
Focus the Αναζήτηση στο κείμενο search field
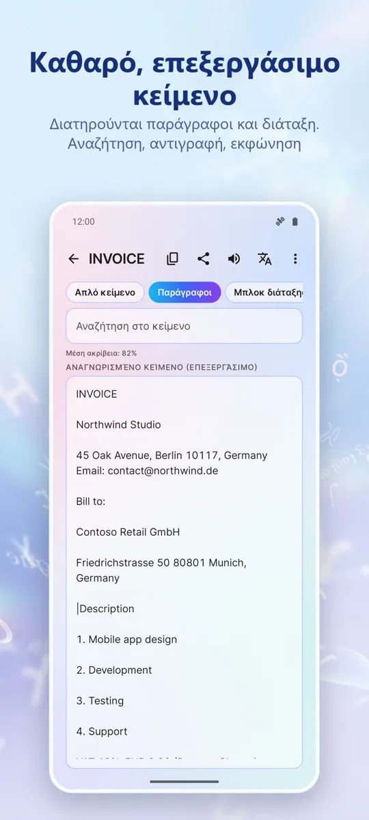184,326
